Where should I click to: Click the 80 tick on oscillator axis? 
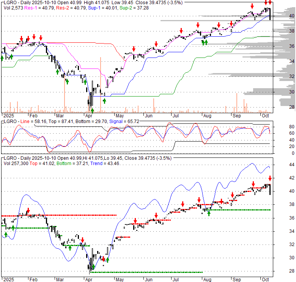(292, 127)
